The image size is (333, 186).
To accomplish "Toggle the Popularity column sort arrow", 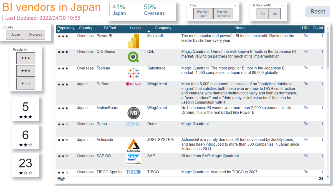I will 59,31.
